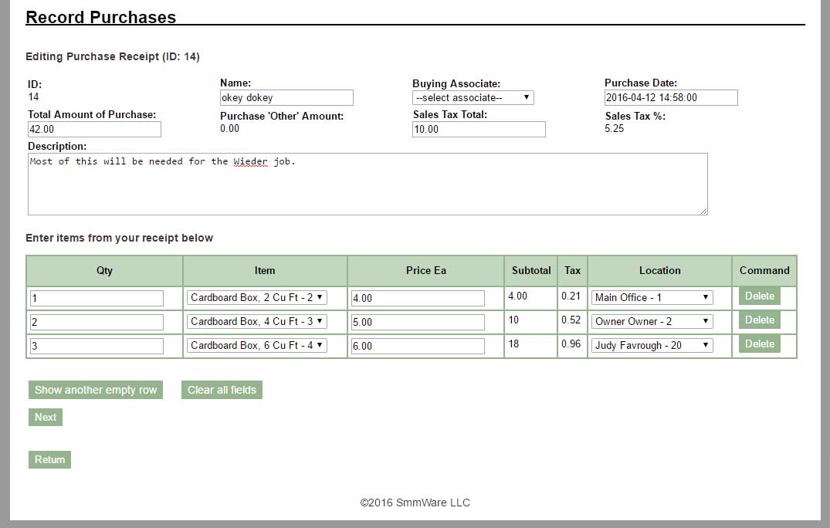
Task: Click the Buying Associate label
Action: pyautogui.click(x=456, y=83)
